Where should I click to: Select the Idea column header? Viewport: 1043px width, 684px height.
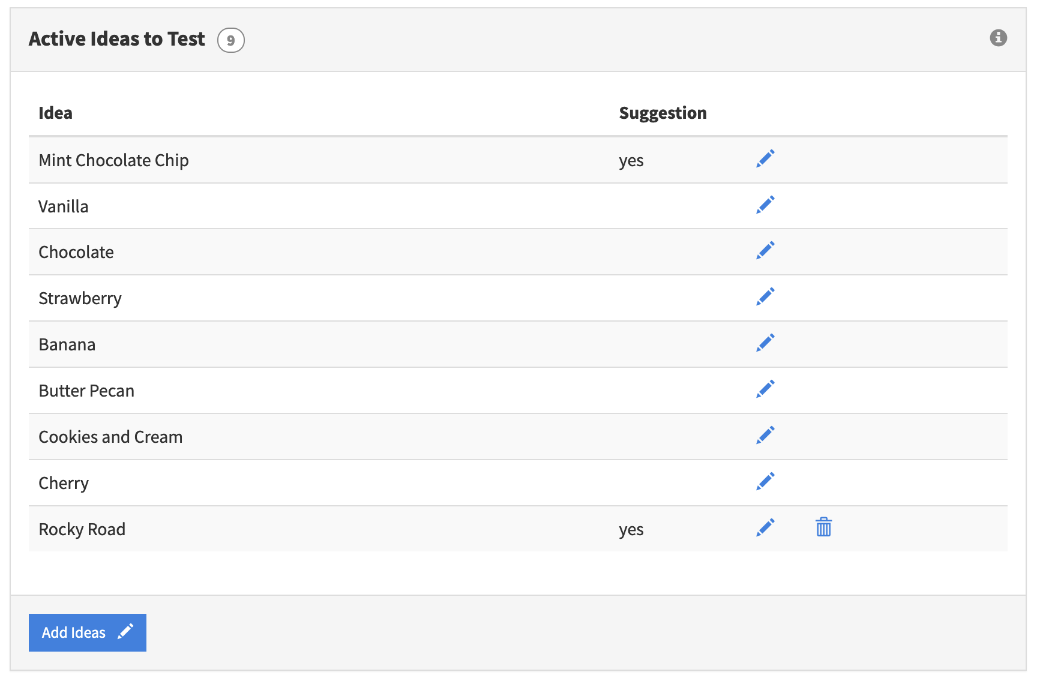55,113
